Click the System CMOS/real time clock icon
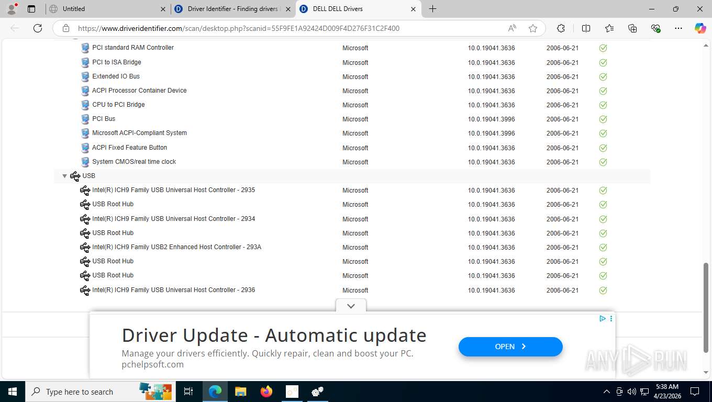The image size is (712, 402). click(85, 162)
